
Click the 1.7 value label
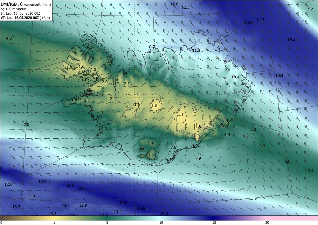tap(209, 122)
